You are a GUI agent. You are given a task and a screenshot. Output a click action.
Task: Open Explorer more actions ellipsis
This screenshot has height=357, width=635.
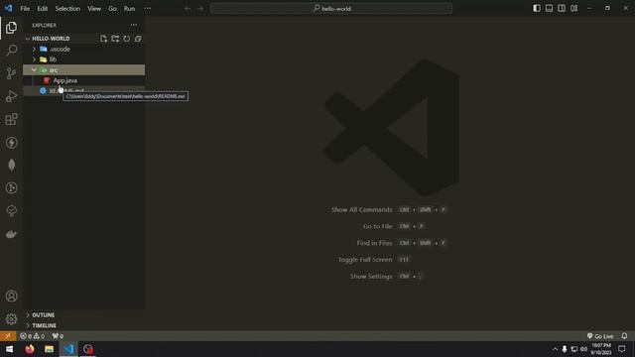click(x=134, y=25)
